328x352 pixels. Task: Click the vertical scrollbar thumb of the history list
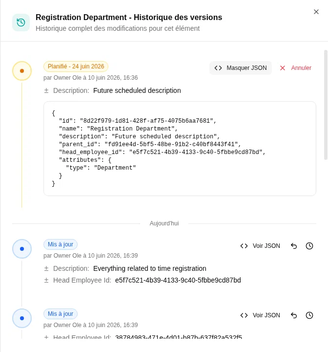point(326,105)
